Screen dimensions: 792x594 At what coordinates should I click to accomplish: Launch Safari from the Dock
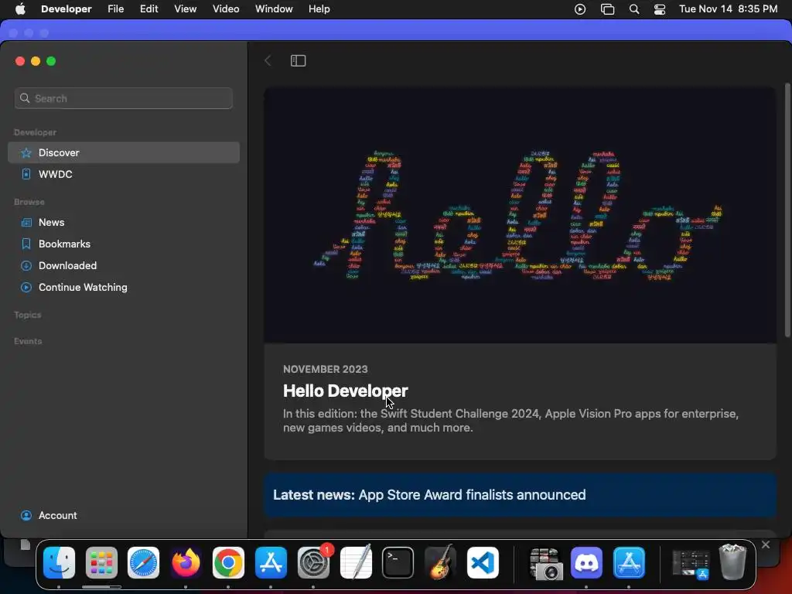143,563
